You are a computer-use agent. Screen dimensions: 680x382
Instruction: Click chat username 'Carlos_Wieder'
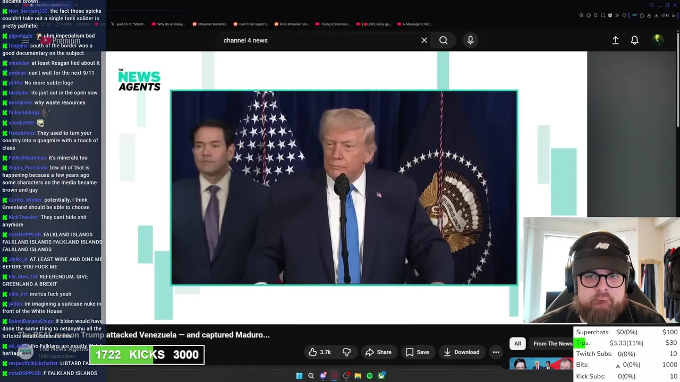[25, 200]
